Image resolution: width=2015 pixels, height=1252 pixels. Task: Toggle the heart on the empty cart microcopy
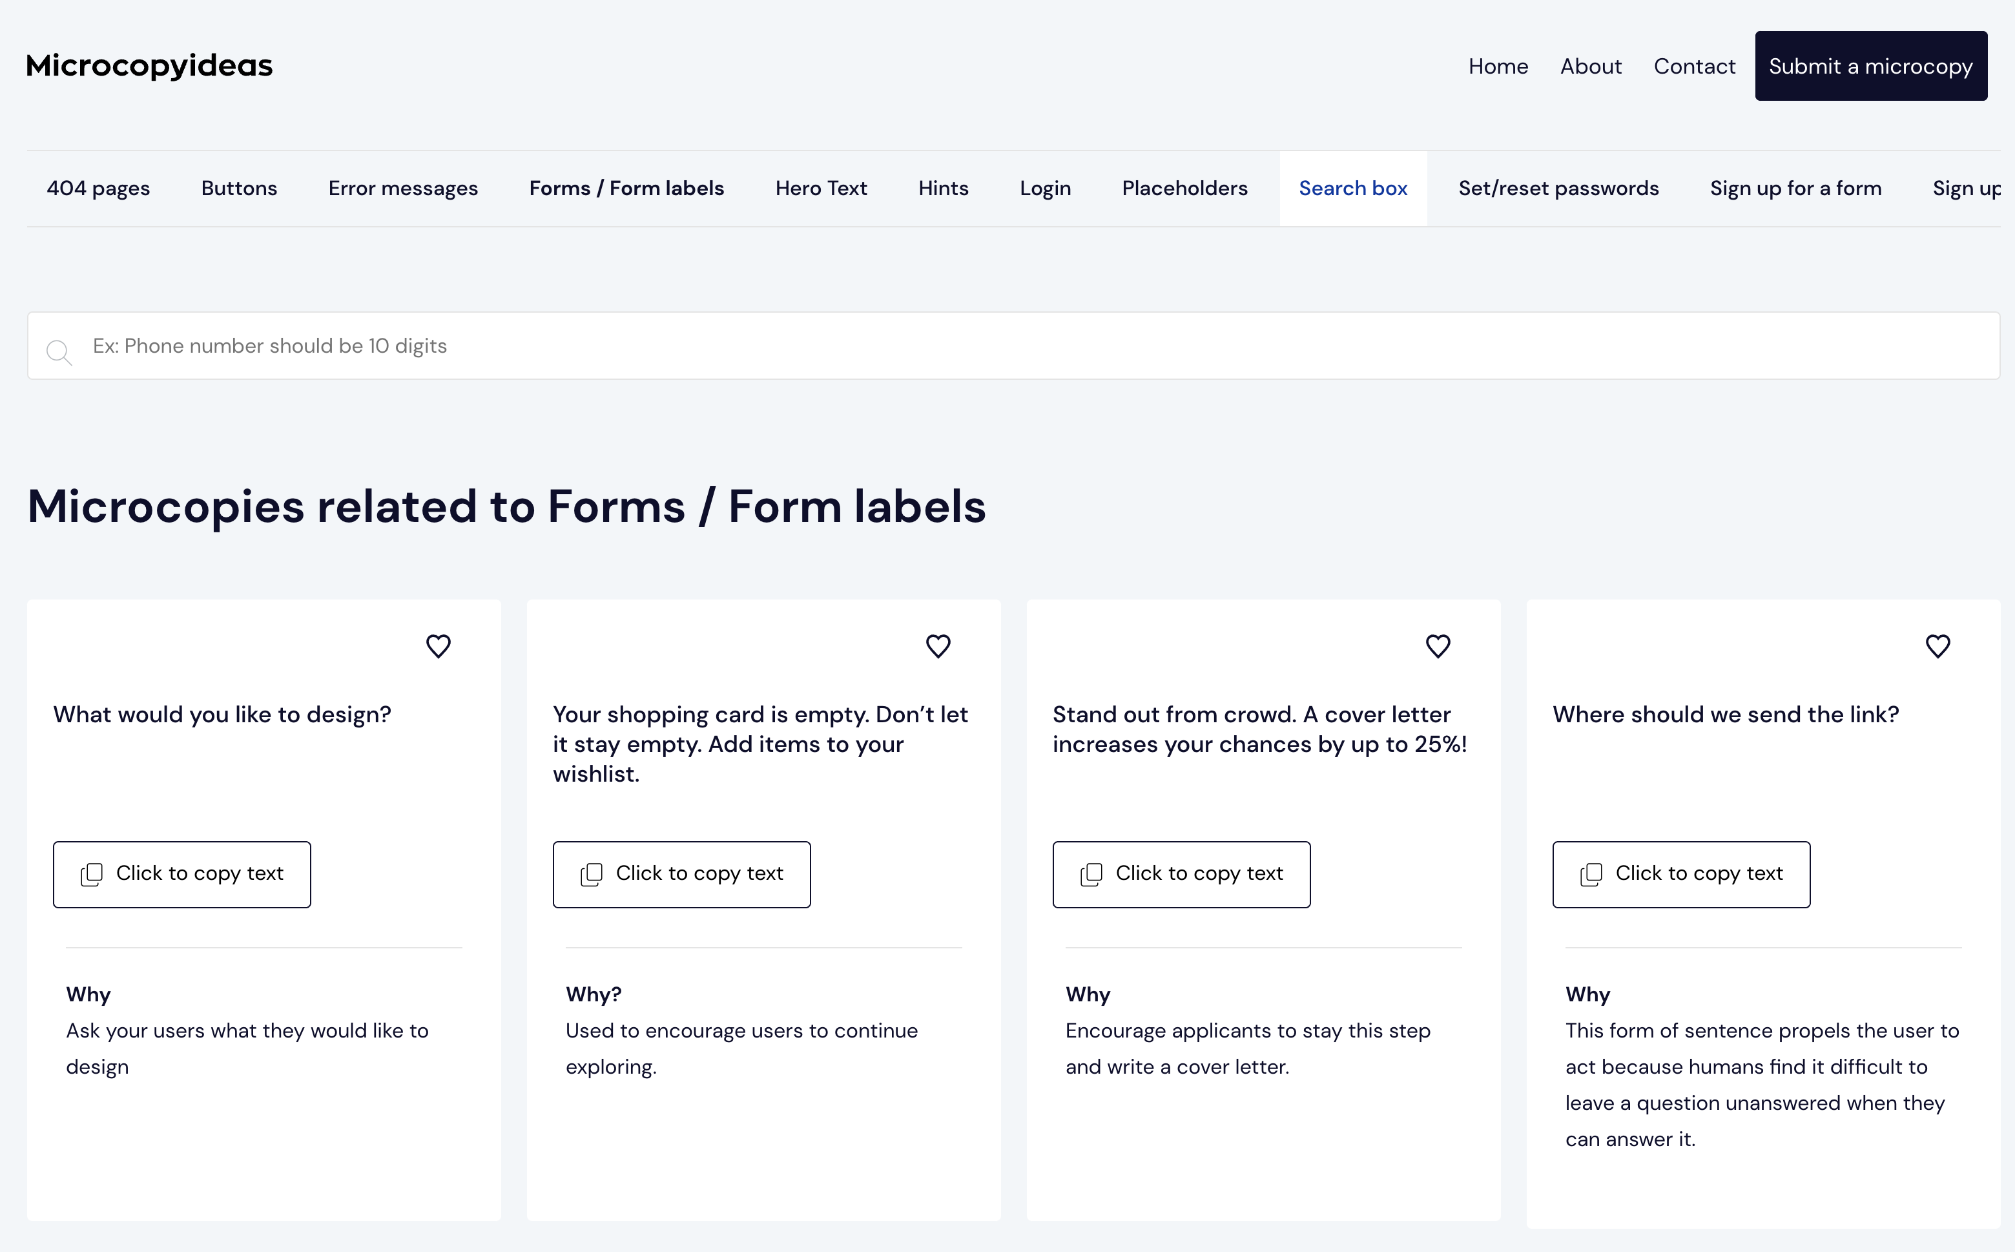click(x=939, y=646)
